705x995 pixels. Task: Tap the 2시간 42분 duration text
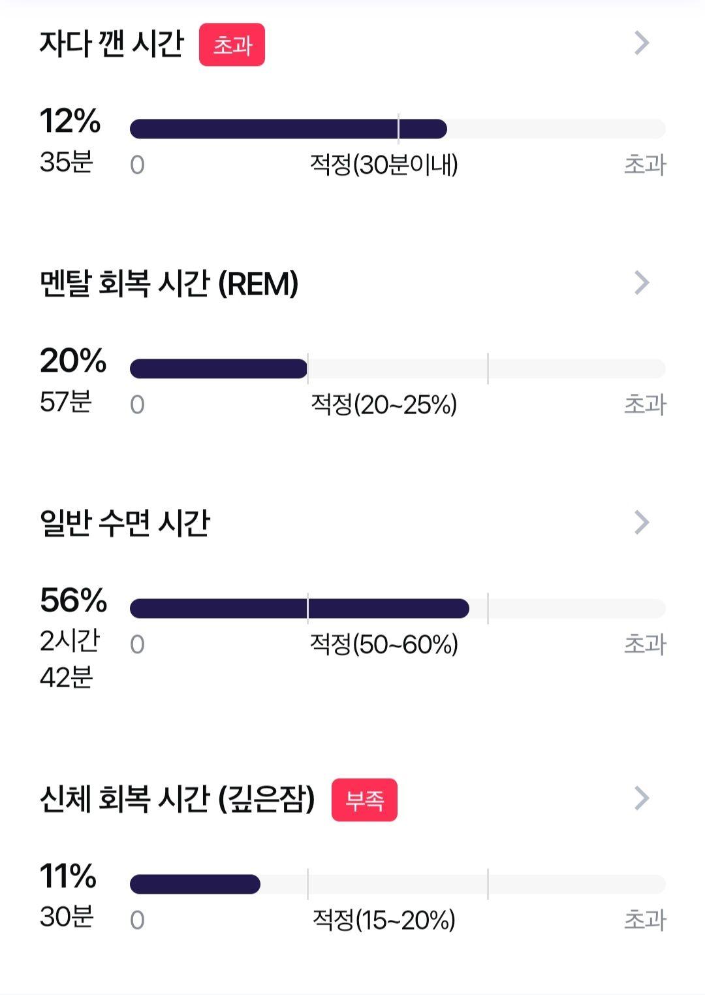tap(69, 659)
